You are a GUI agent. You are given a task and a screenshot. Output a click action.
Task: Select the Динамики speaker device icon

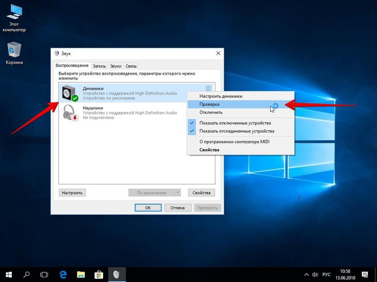[x=70, y=93]
